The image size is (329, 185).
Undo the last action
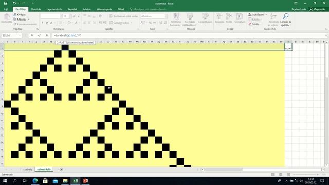click(x=14, y=3)
